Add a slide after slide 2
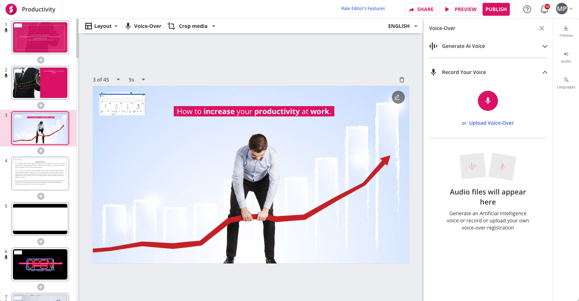 [41, 105]
